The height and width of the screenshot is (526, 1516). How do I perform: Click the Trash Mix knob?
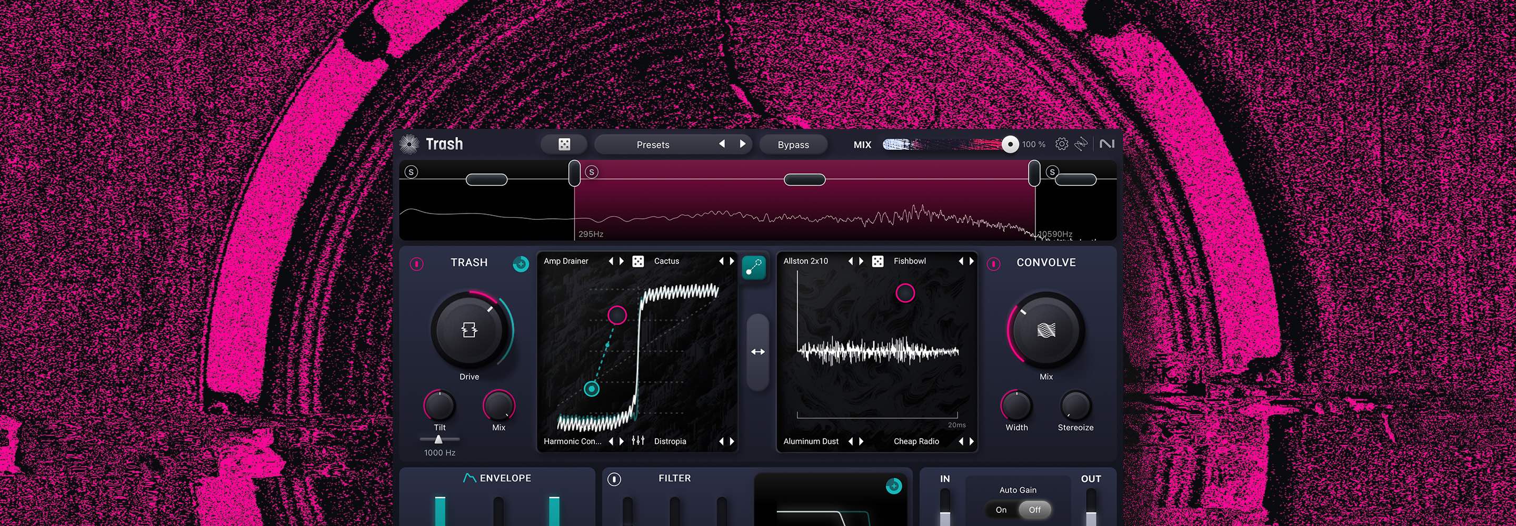tap(498, 406)
